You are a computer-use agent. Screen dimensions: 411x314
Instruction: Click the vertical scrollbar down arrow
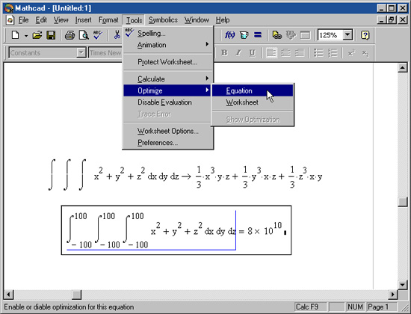click(x=402, y=284)
